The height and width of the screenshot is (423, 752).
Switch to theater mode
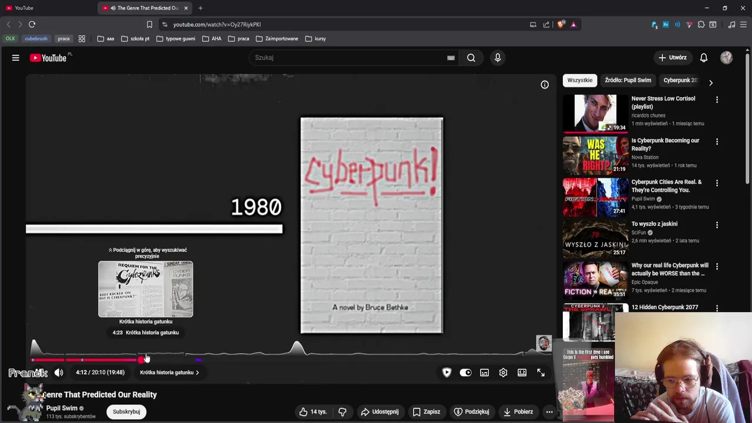[522, 372]
